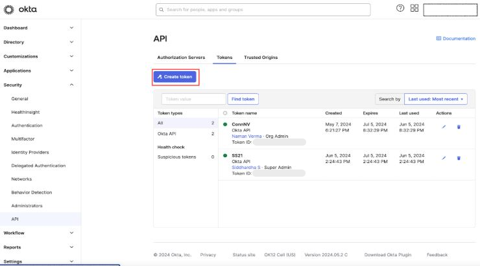Open Behavior Detection in the sidebar

pos(32,192)
